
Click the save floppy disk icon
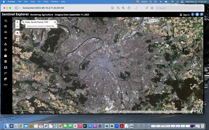5,61
